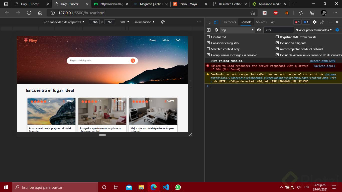342x192 pixels.
Task: Enable Registrar XMLHttpRequests checkbox
Action: (277, 37)
